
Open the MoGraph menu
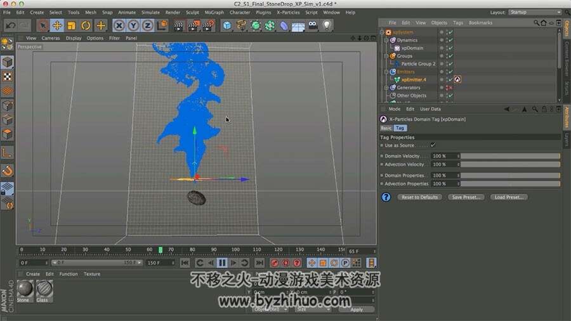(x=214, y=13)
